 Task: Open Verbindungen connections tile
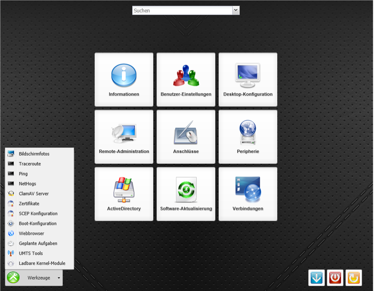point(248,194)
